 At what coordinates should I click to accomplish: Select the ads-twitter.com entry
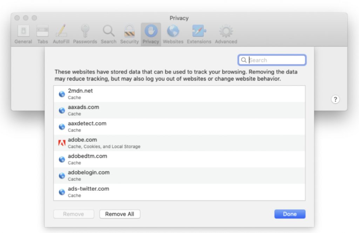pyautogui.click(x=179, y=192)
